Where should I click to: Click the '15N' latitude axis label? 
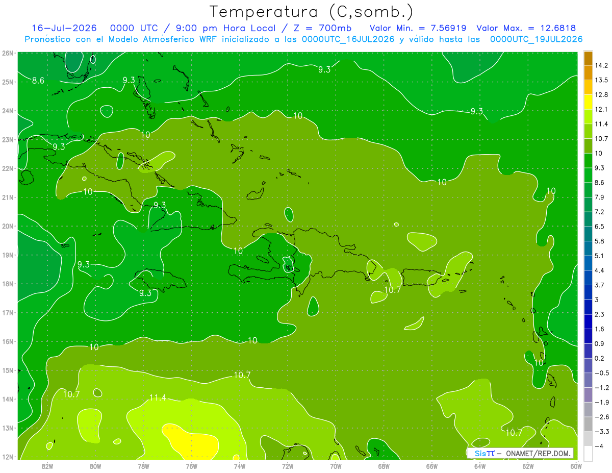click(8, 370)
